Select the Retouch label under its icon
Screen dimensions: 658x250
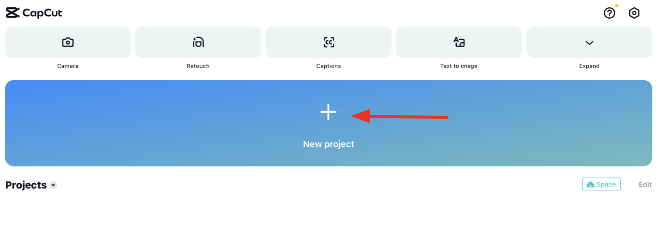click(x=198, y=66)
